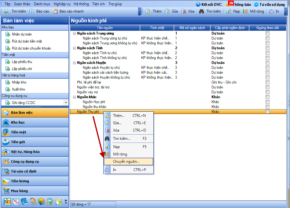The image size is (290, 208).
Task: Collapse the Bàn làm việc panel chevron
Action: tap(65, 20)
